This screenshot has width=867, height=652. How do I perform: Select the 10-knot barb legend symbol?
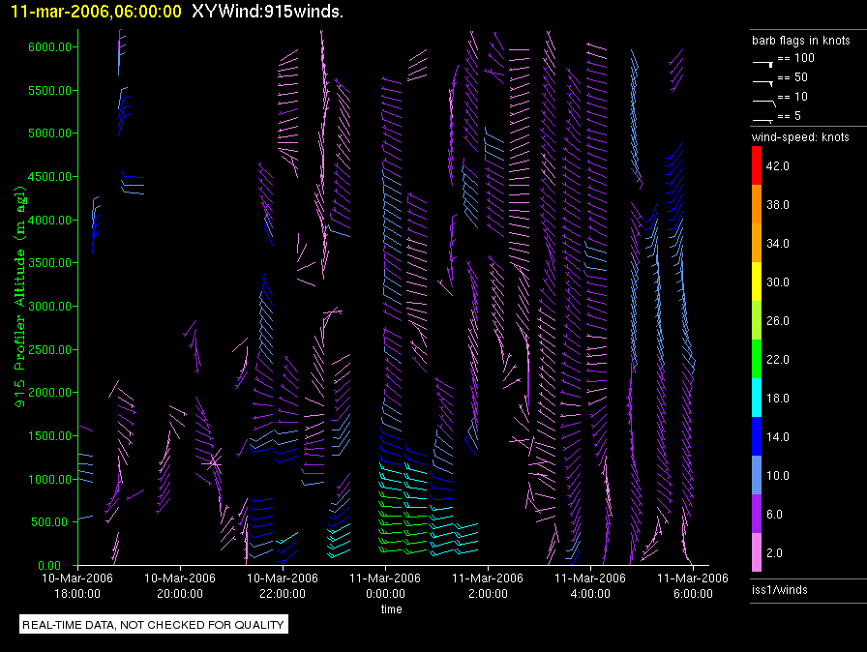click(x=762, y=99)
